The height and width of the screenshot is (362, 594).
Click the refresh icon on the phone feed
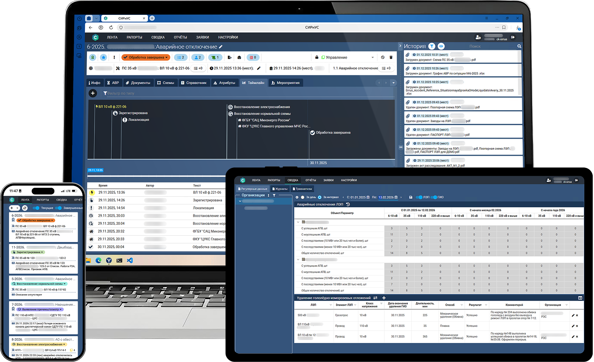25,208
